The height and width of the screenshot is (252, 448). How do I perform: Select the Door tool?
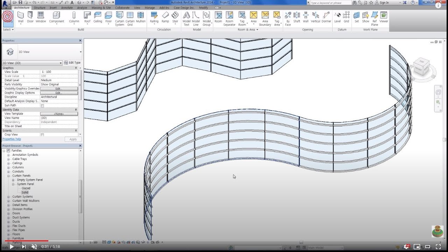(30, 17)
